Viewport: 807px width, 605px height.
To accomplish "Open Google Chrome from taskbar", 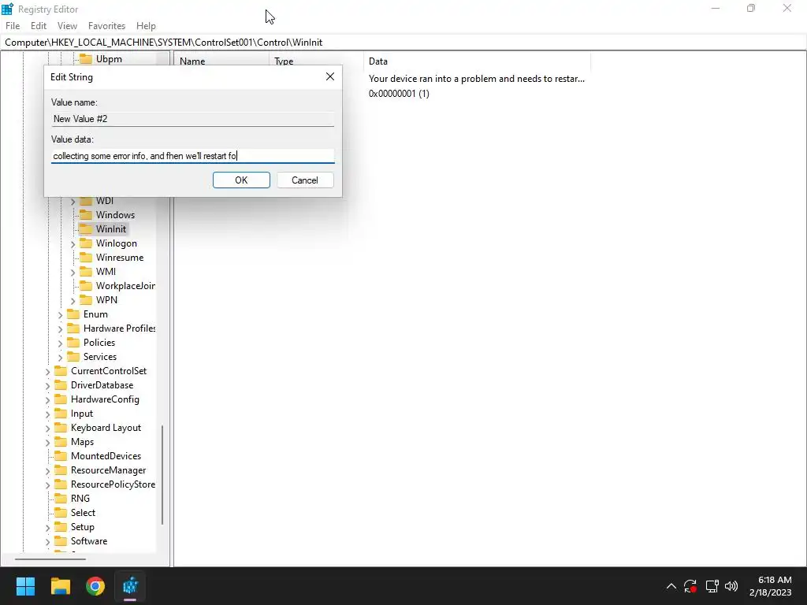I will [95, 586].
